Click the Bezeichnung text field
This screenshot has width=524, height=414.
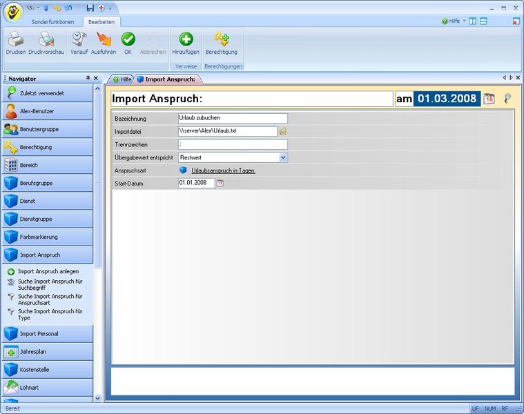coord(232,118)
